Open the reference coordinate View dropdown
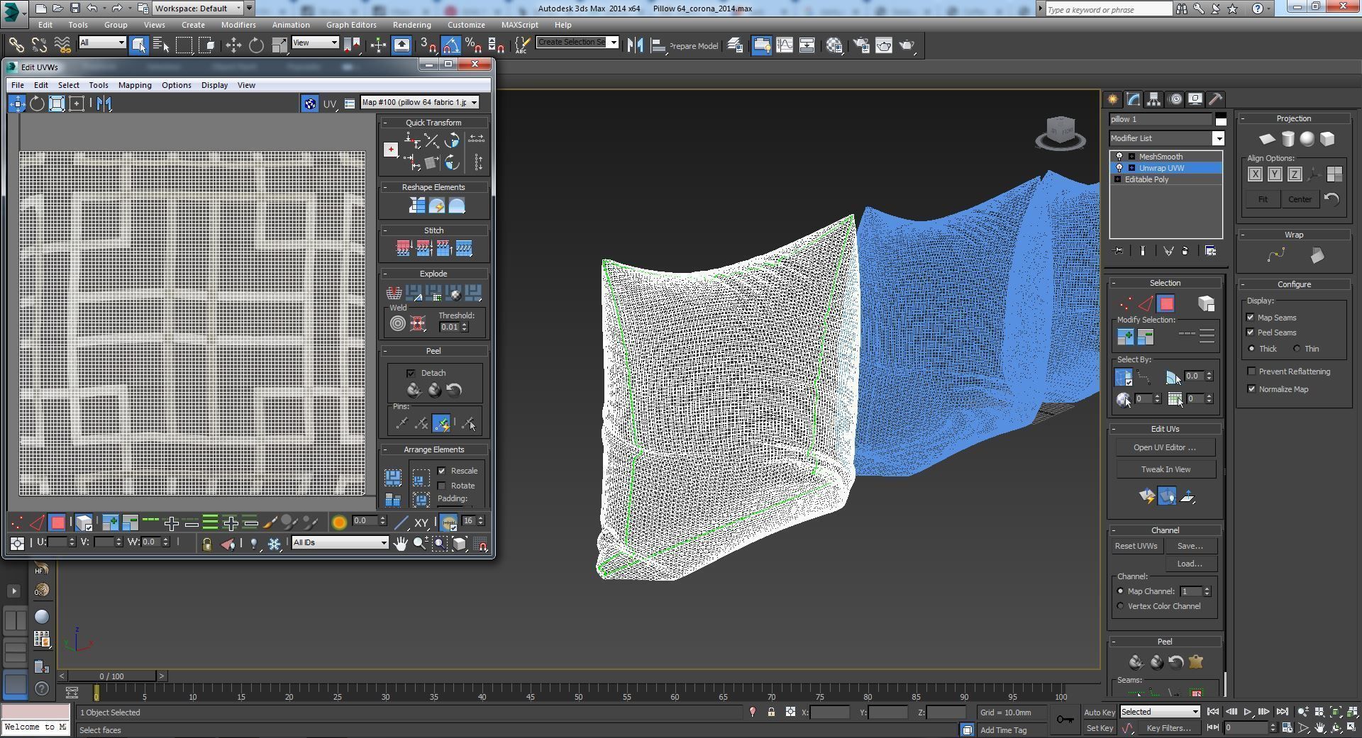Image resolution: width=1362 pixels, height=738 pixels. pyautogui.click(x=315, y=43)
